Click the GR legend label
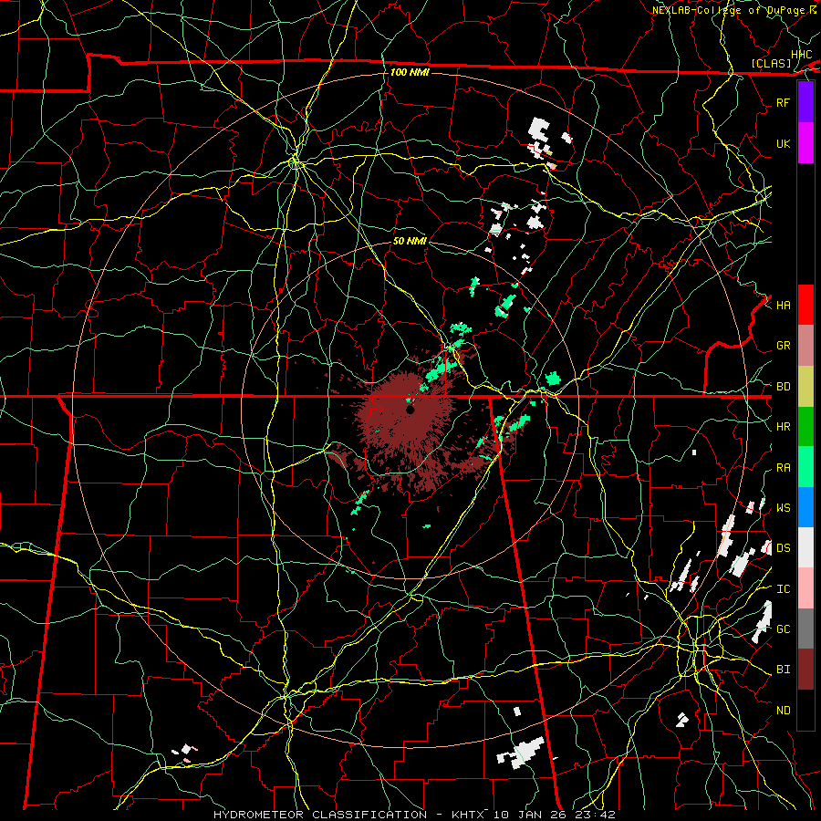Screen dimensions: 821x821 pos(783,346)
